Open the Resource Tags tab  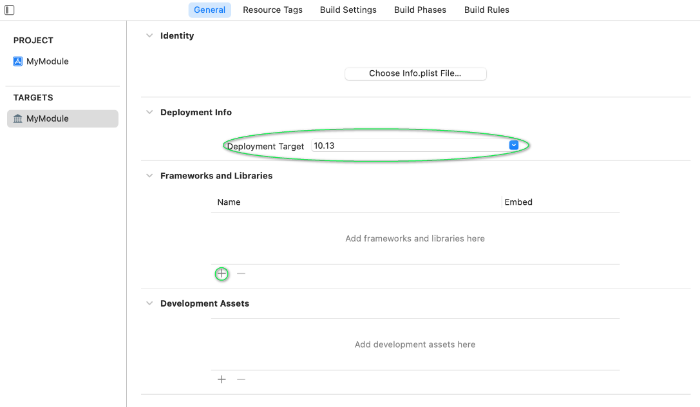click(x=273, y=10)
